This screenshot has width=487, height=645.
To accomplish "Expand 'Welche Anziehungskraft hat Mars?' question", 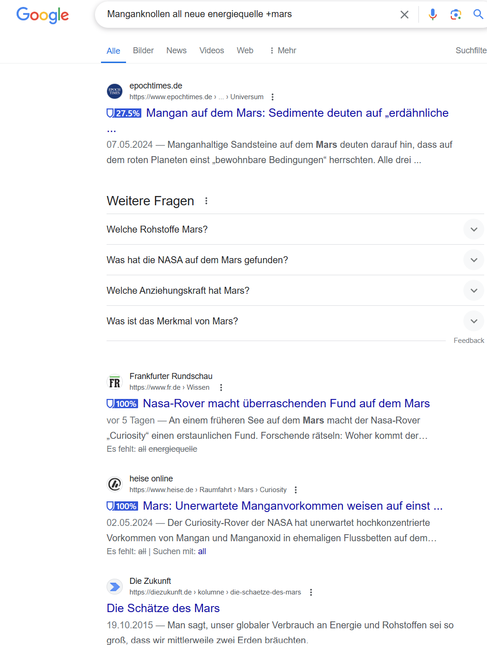I will (x=295, y=291).
